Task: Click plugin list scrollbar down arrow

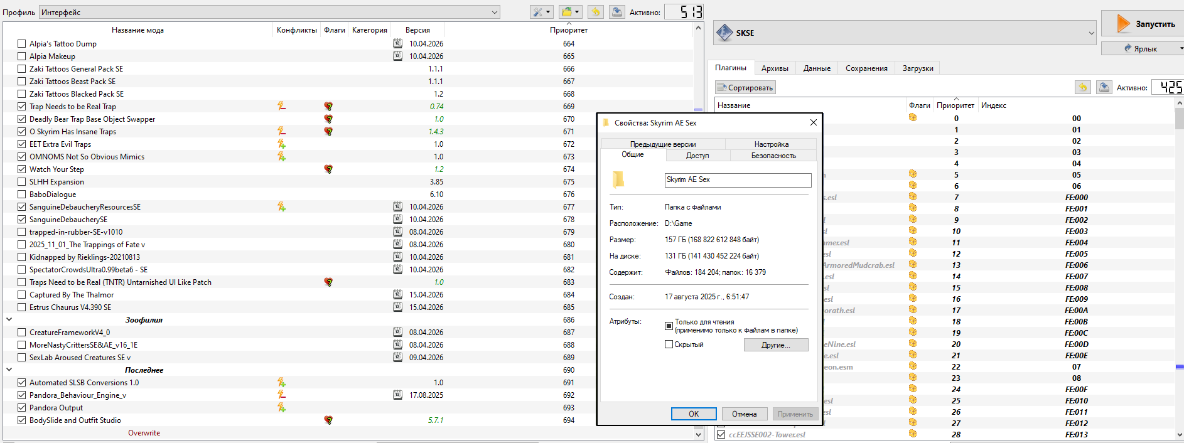Action: [x=1179, y=434]
